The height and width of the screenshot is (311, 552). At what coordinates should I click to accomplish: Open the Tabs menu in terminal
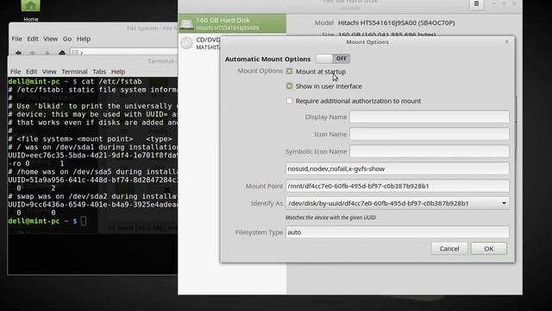point(99,72)
